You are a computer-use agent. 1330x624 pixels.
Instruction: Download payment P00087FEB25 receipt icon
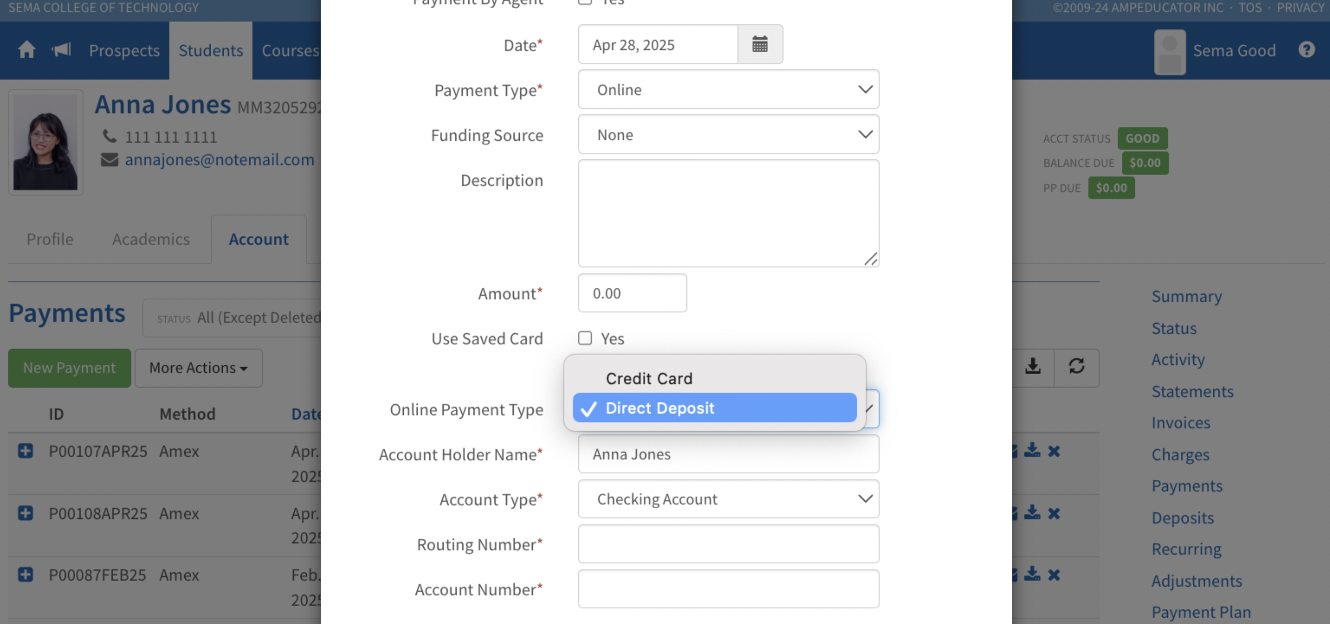(x=1032, y=574)
